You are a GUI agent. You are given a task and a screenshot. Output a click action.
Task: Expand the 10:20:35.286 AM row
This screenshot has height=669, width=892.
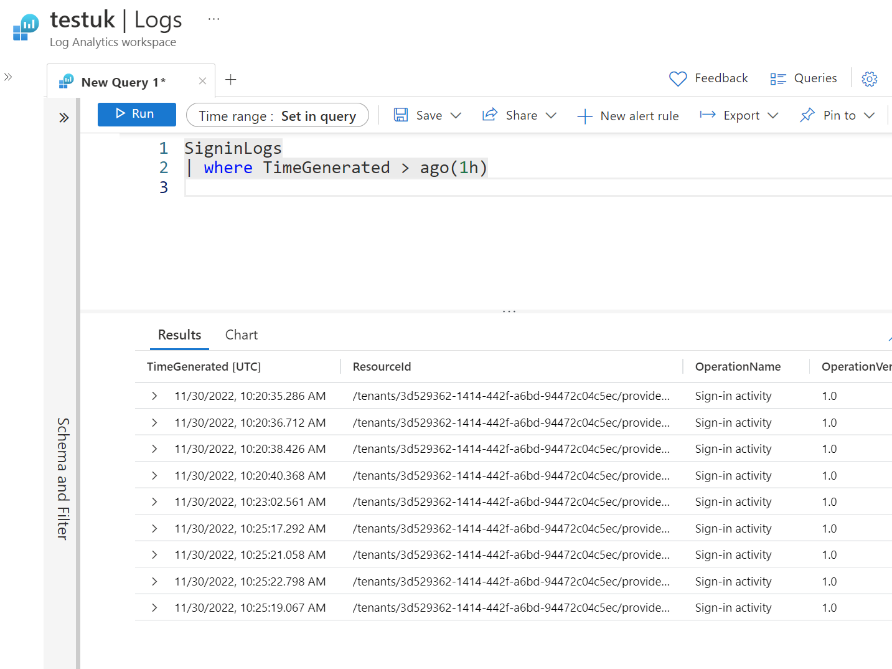coord(154,396)
